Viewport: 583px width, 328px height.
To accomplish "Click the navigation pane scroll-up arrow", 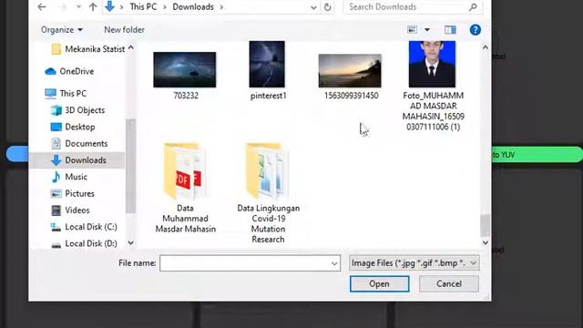I will tap(131, 48).
